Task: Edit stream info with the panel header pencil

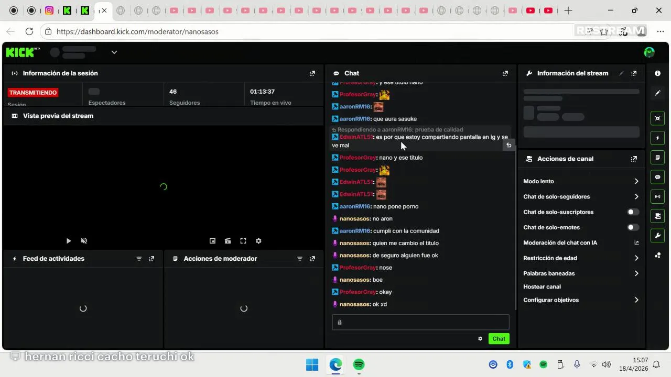Action: click(x=621, y=73)
